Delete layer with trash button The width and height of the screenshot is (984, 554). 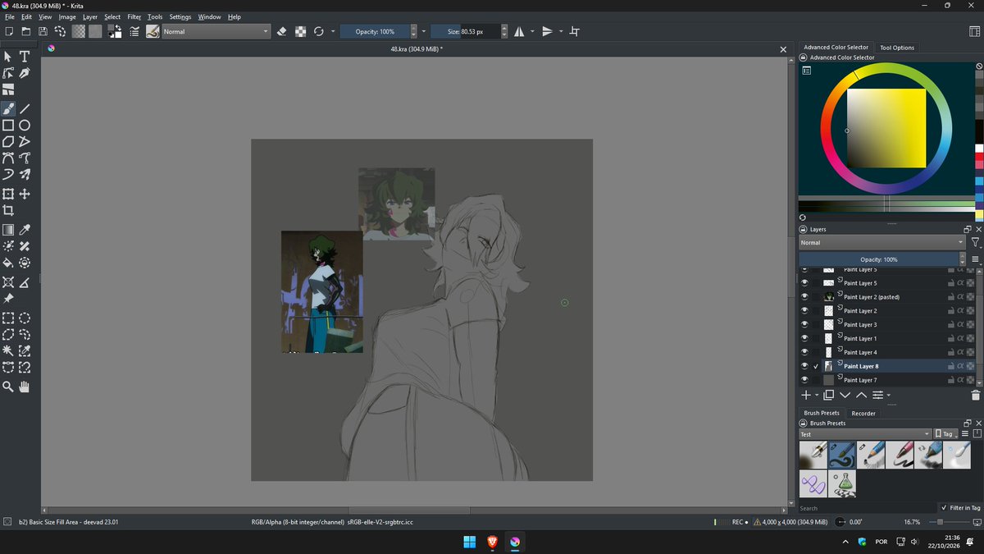click(x=976, y=396)
